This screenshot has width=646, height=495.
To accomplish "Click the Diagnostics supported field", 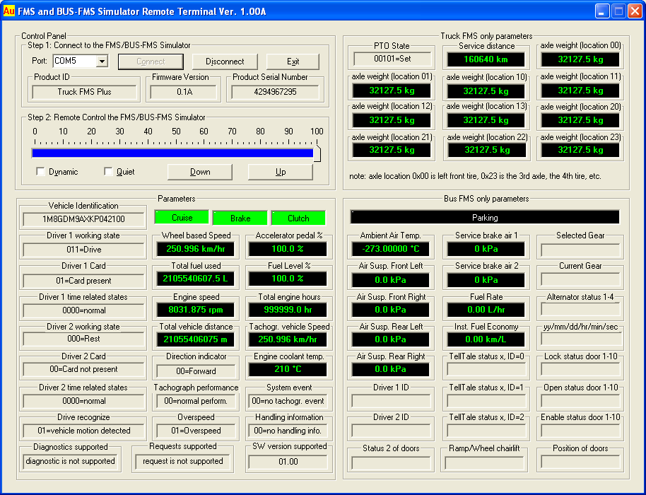I will 70,461.
